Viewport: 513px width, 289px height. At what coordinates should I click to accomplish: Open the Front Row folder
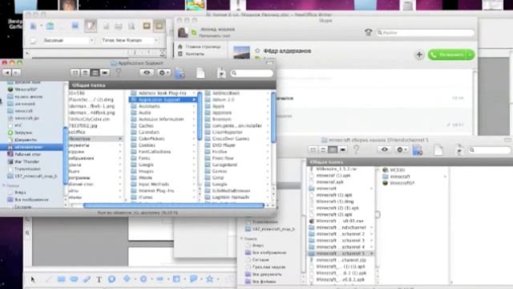pyautogui.click(x=223, y=158)
